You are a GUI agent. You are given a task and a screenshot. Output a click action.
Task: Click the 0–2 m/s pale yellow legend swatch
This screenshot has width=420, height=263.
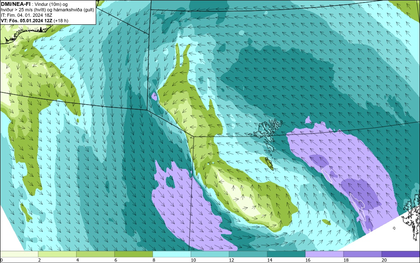tap(19, 254)
